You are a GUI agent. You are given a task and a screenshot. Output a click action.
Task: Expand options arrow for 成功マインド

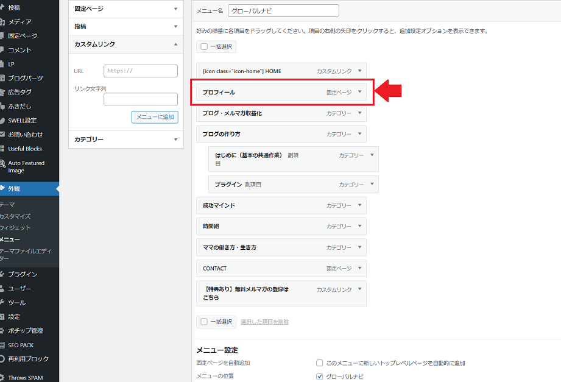click(360, 205)
